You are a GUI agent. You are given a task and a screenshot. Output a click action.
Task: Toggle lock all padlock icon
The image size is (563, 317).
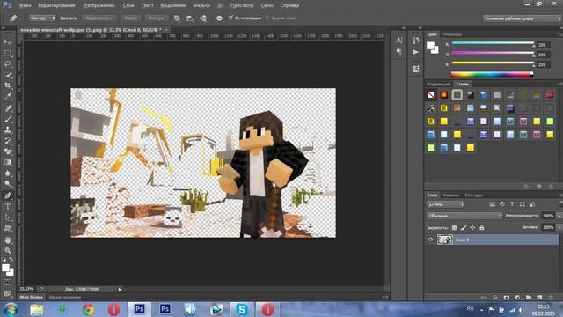(x=482, y=227)
